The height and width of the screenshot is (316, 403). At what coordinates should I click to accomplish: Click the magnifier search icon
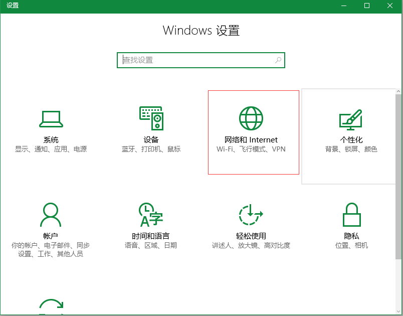(x=278, y=60)
